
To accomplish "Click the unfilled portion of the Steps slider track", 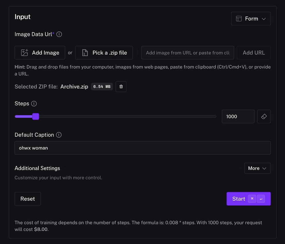I will coord(128,116).
